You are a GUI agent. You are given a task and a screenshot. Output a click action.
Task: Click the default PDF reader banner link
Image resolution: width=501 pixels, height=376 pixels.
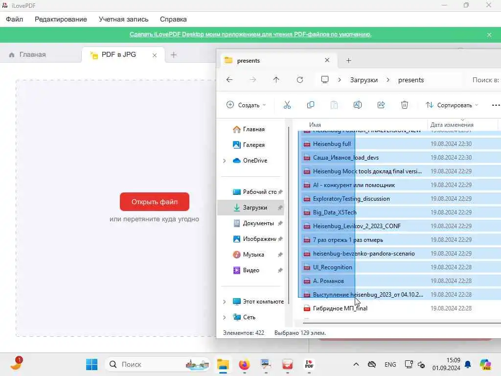point(250,34)
